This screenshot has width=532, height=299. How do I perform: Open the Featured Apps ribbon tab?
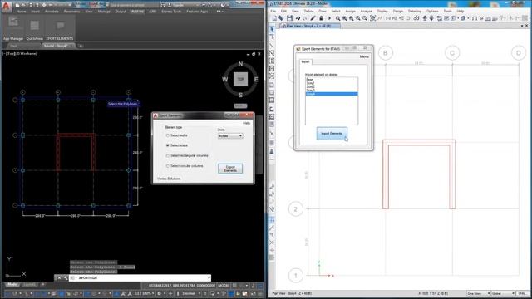point(197,12)
